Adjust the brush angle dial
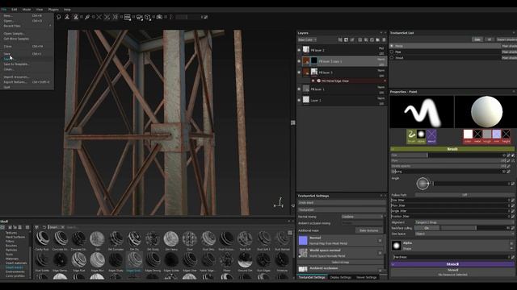Viewport: 517px width, 290px height. (422, 184)
